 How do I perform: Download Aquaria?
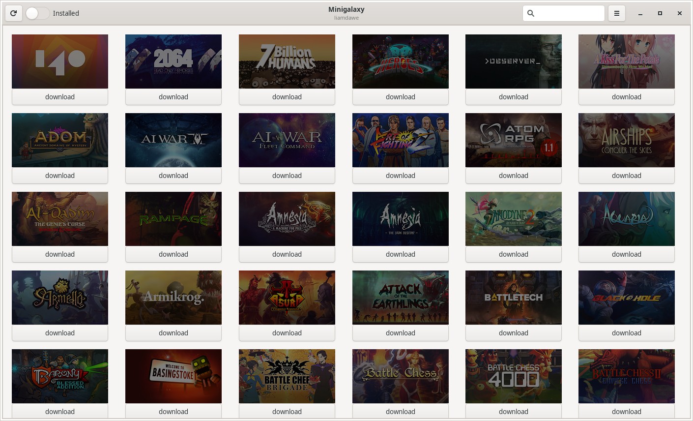pyautogui.click(x=627, y=254)
